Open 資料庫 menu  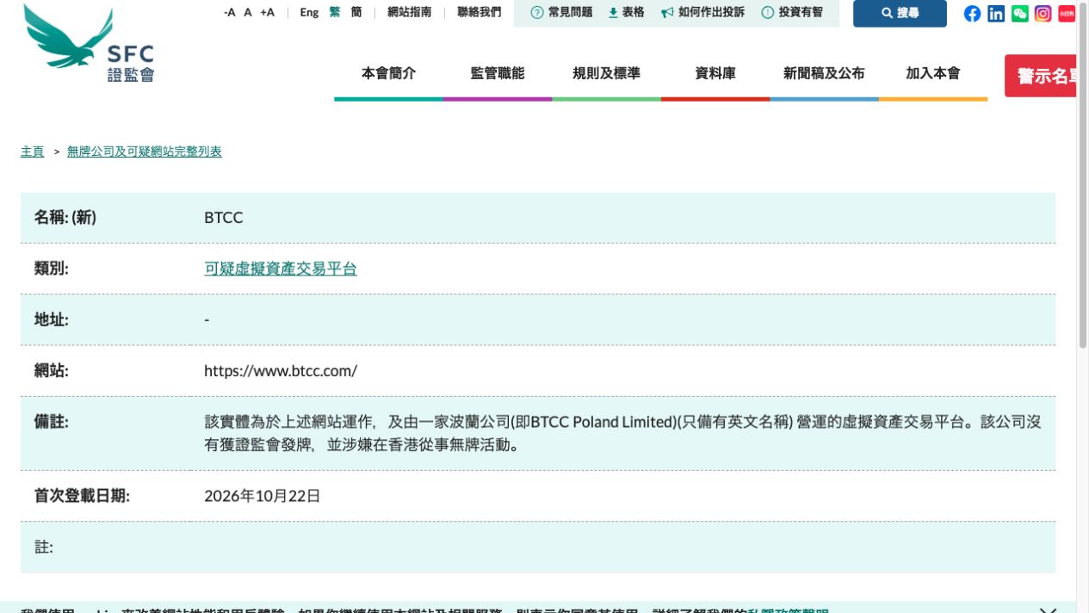coord(715,74)
